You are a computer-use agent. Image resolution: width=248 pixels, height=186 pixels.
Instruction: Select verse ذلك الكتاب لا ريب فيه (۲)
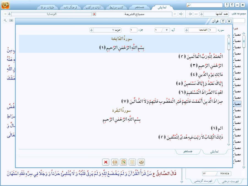(190, 137)
